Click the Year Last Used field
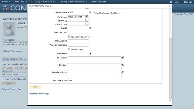Image resolution: width=194 pixels, height=109 pixels. [78, 32]
